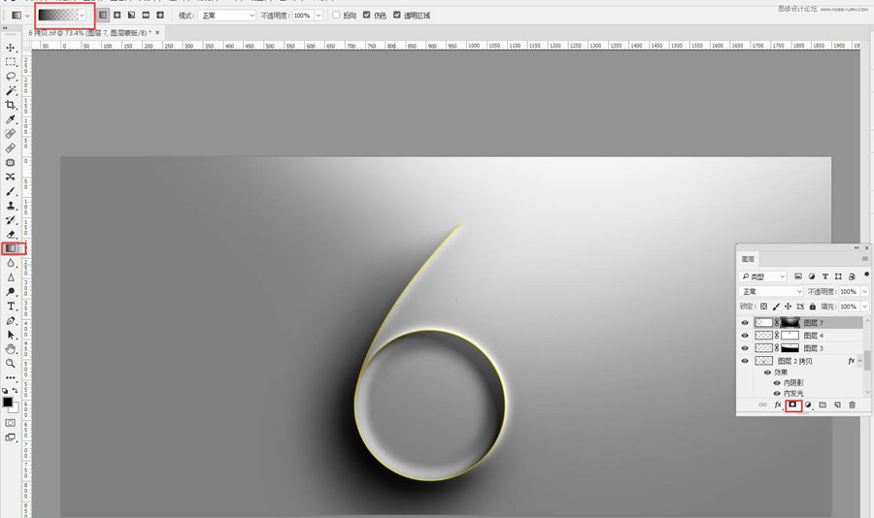874x518 pixels.
Task: Select the Lasso tool
Action: [10, 76]
